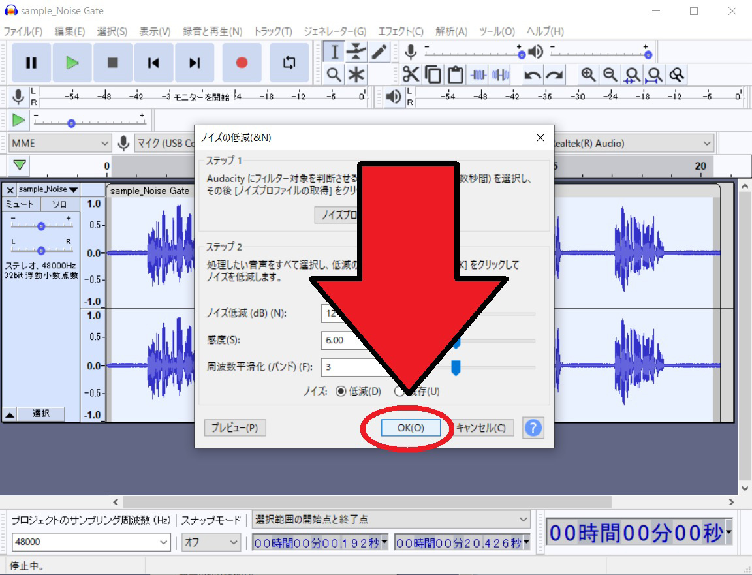Screen dimensions: 752x575
Task: Select the Selection (I-beam) tool
Action: (x=334, y=52)
